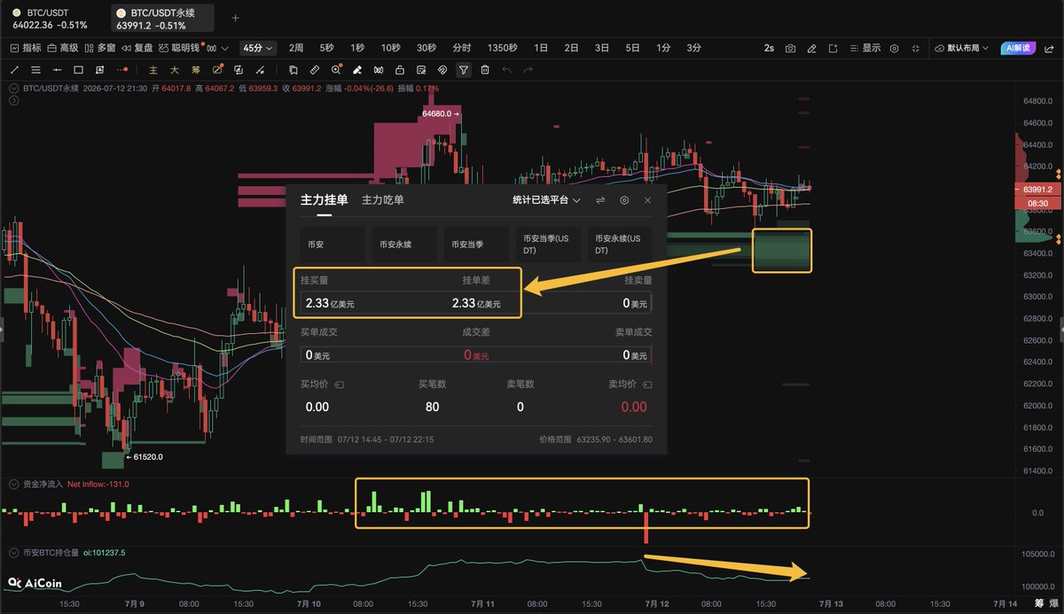Open the 指标 indicators menu
This screenshot has height=614, width=1064.
[x=26, y=48]
